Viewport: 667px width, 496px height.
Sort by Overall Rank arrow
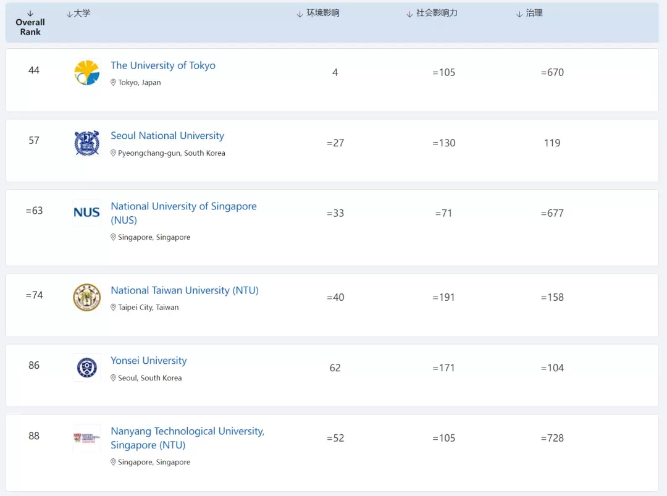coord(30,14)
